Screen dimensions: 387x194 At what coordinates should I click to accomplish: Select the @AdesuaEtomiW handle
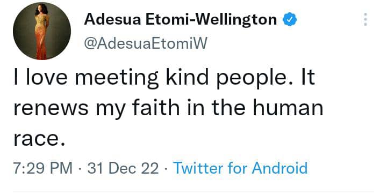pos(146,43)
